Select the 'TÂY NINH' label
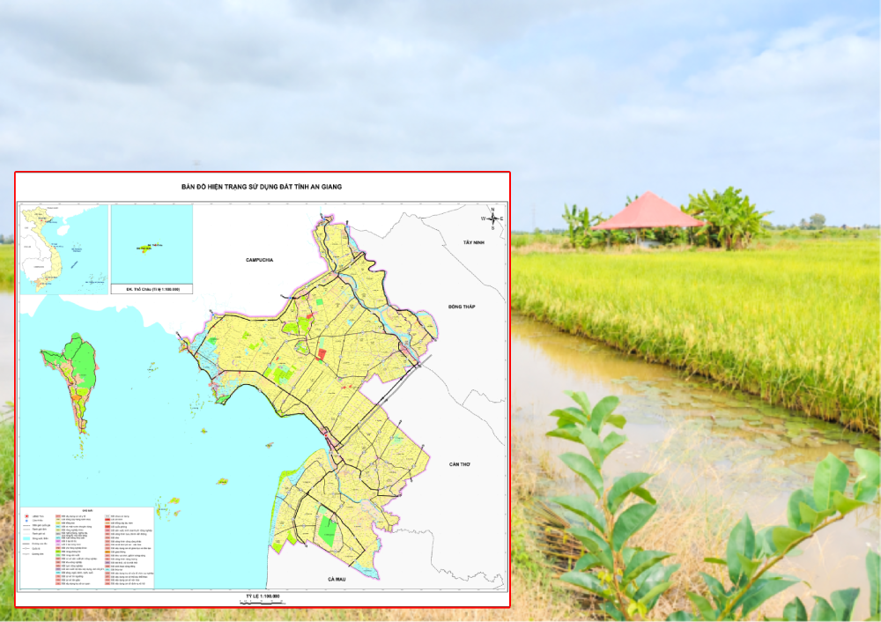Viewport: 881px width, 622px height. point(474,242)
